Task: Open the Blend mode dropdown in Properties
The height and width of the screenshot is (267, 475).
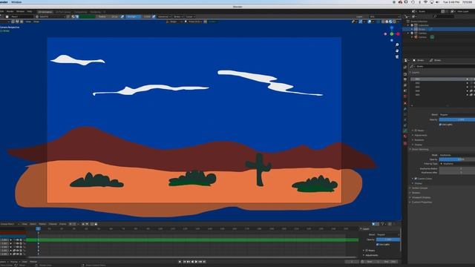Action: coord(457,115)
